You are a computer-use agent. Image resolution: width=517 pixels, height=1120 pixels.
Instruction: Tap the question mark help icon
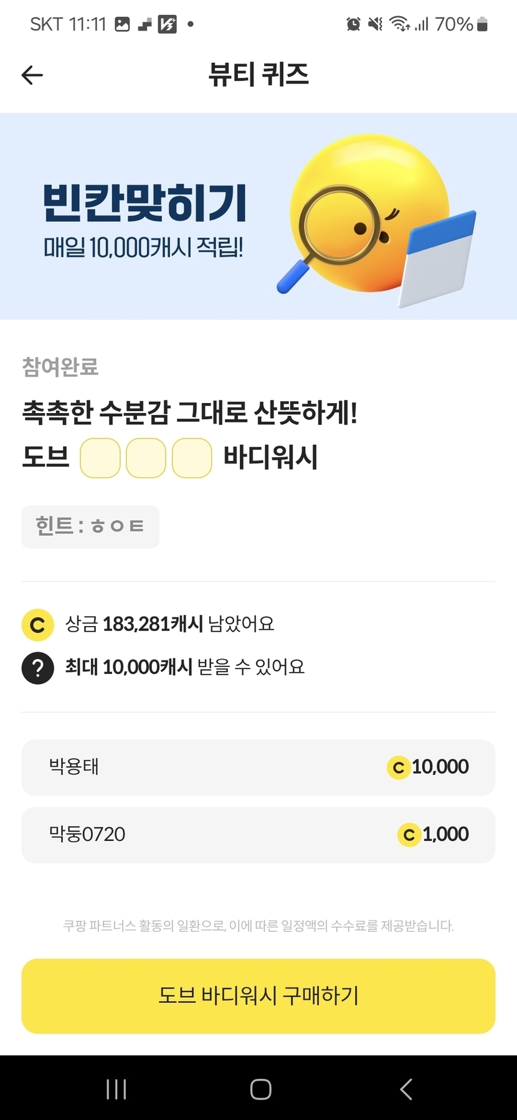click(37, 667)
